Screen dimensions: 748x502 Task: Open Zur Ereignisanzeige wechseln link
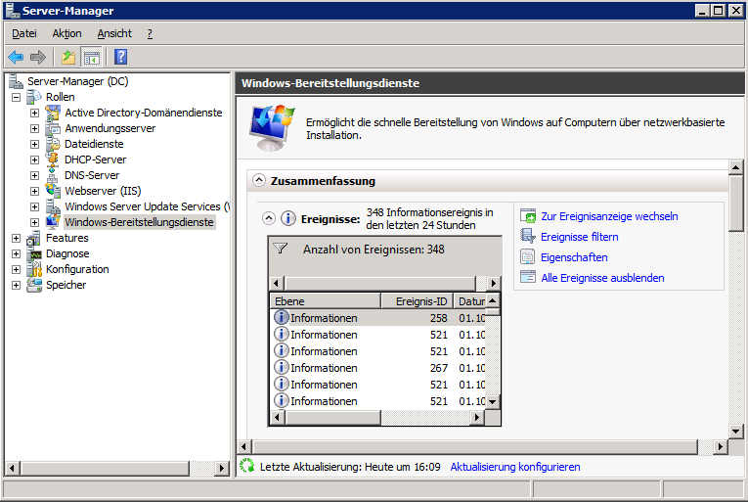(609, 216)
